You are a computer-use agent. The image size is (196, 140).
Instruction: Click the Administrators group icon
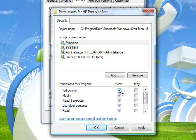62,52
